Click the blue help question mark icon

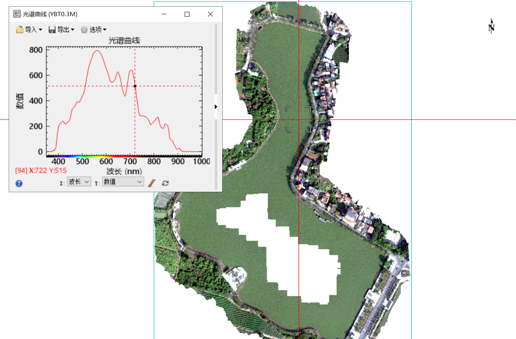[19, 183]
